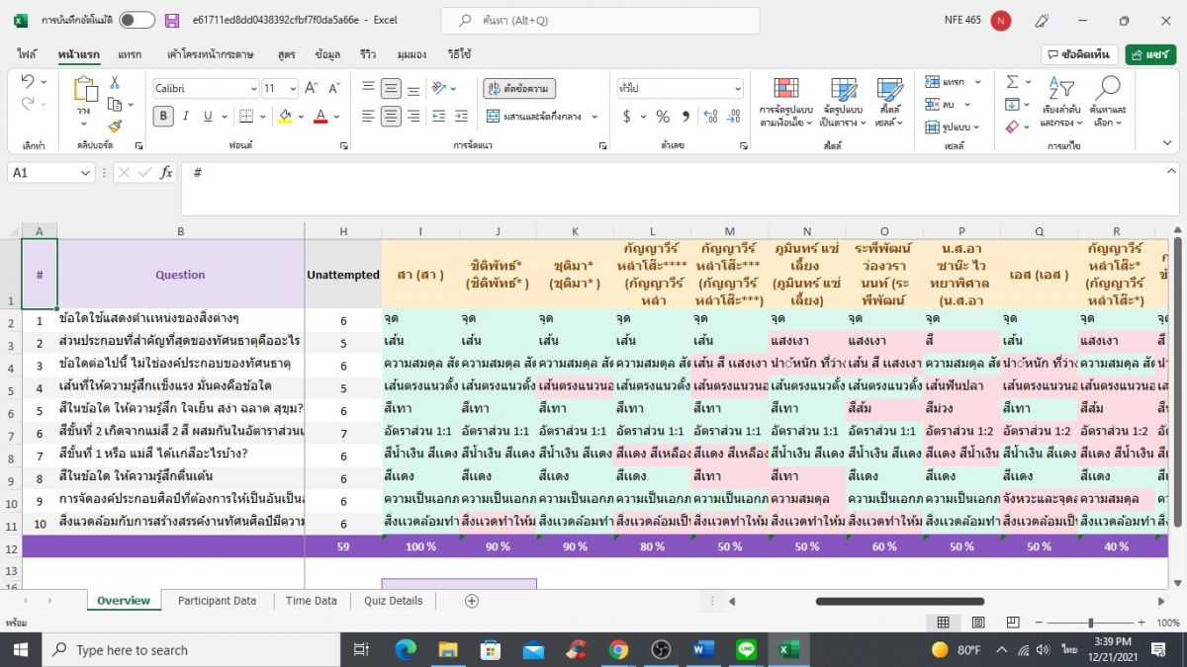Click the yellow fill color button
This screenshot has height=667, width=1187.
coord(285,117)
